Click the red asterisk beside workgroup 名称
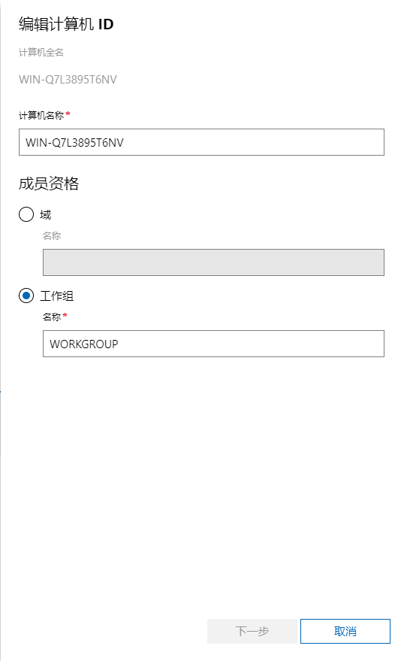Image resolution: width=401 pixels, height=661 pixels. coord(65,315)
